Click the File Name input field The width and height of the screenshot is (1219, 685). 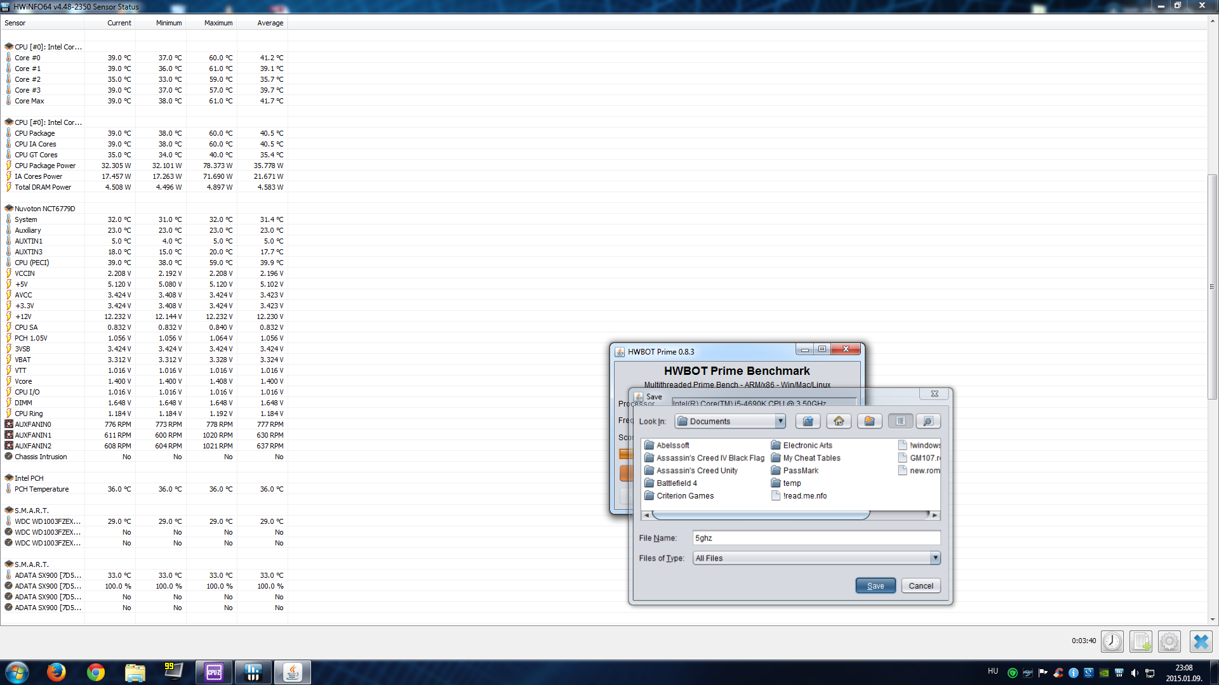pos(816,538)
